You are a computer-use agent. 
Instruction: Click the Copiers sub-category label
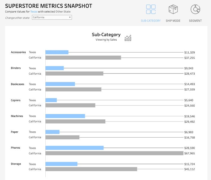(x=16, y=100)
